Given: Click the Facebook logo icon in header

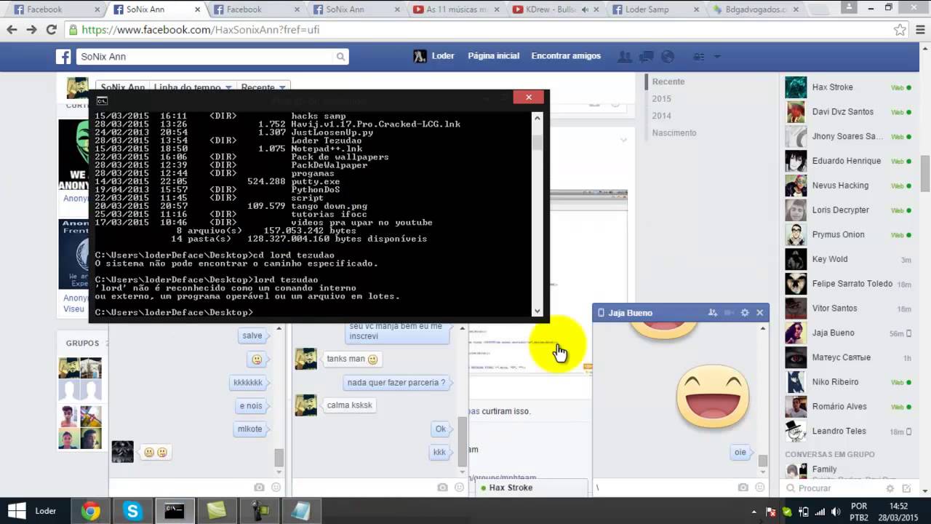Looking at the screenshot, I should tap(64, 57).
